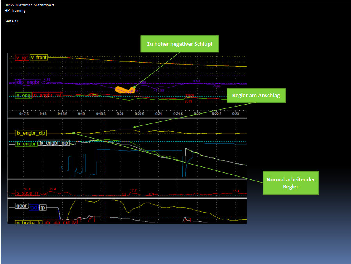Viewport: 351px width, 264px height.
Task: Select the fx_engbr_olp channel label
Action: pos(54,143)
